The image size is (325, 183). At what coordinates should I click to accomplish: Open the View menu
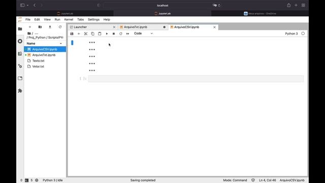[47, 19]
